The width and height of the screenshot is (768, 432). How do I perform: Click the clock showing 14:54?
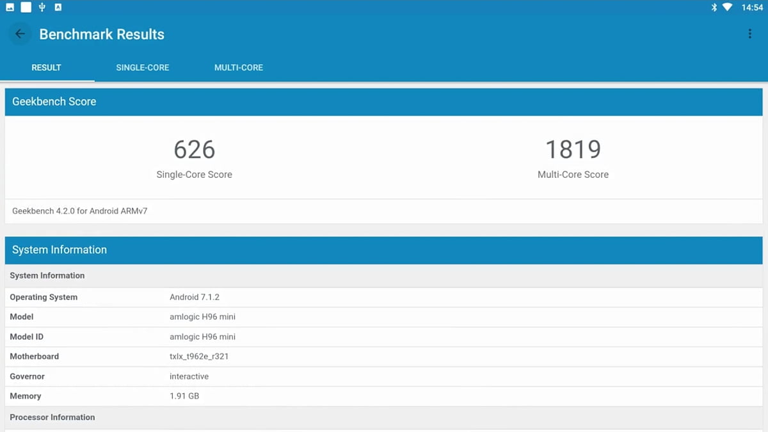click(x=750, y=8)
